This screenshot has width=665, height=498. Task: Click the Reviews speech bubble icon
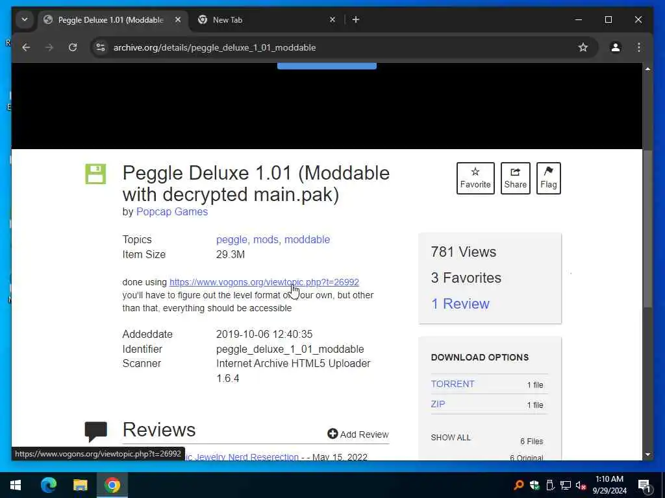tap(96, 431)
